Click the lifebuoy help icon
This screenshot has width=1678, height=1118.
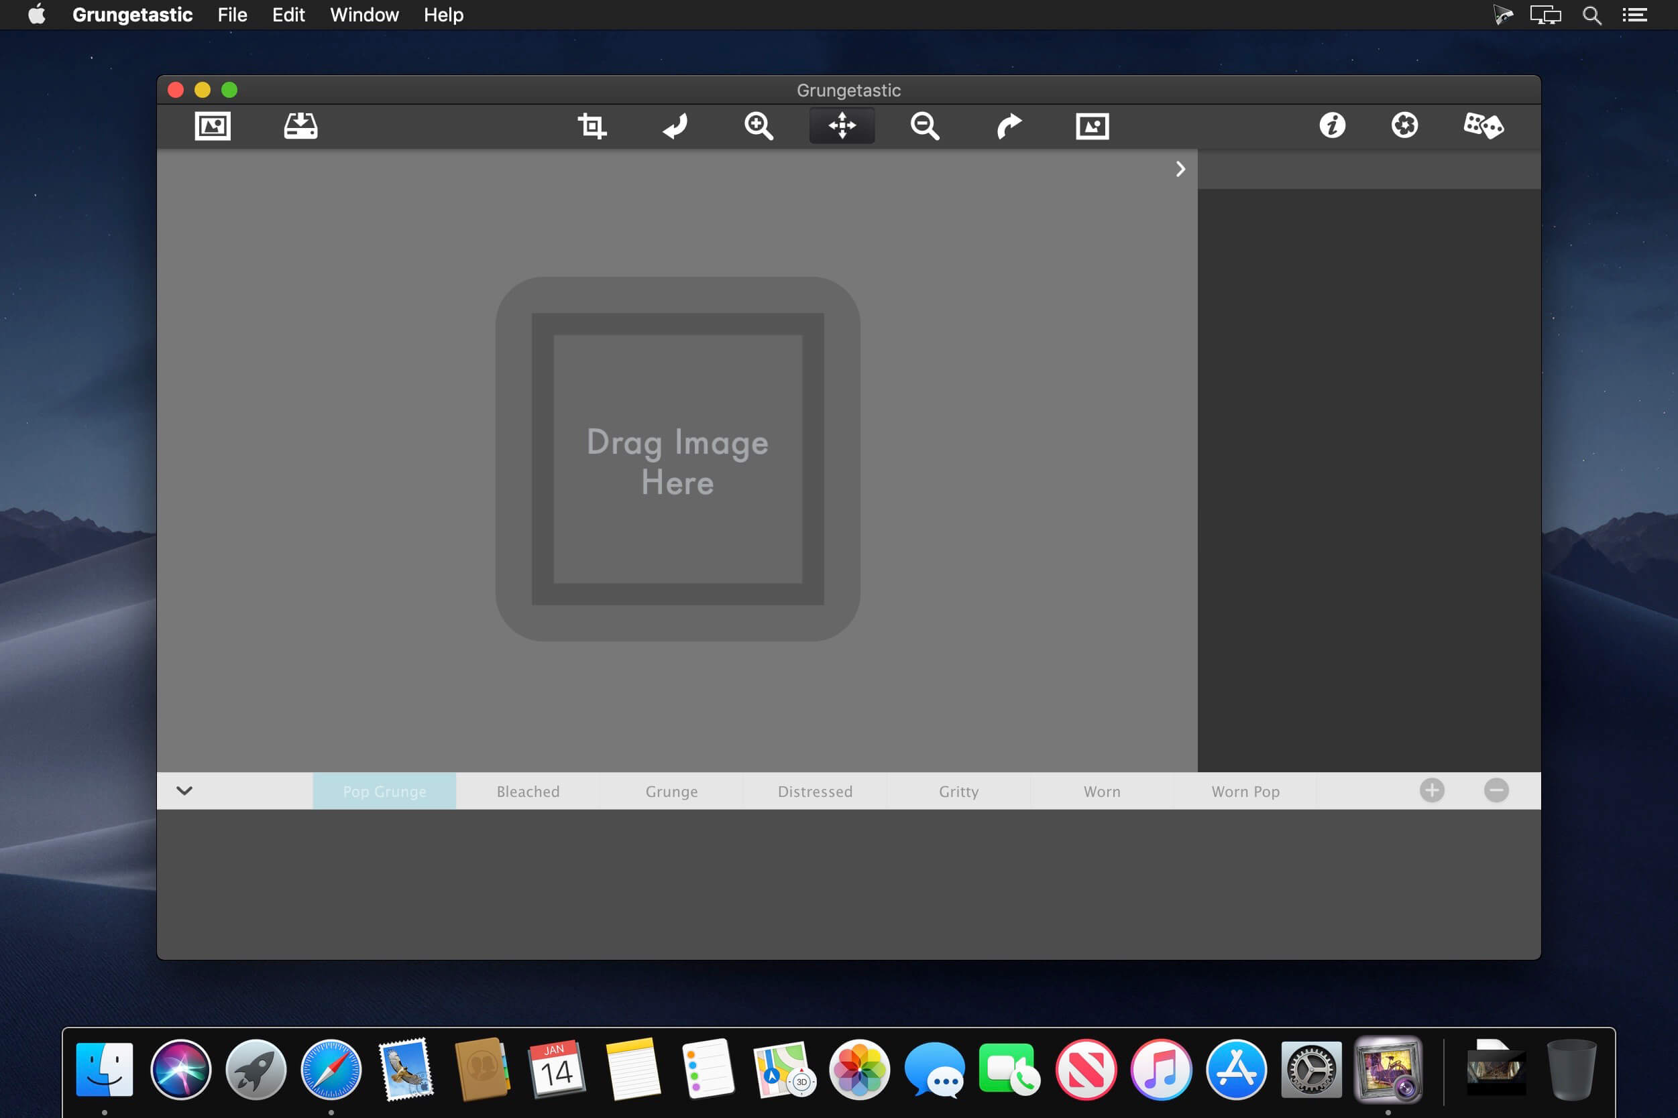[x=1404, y=125]
